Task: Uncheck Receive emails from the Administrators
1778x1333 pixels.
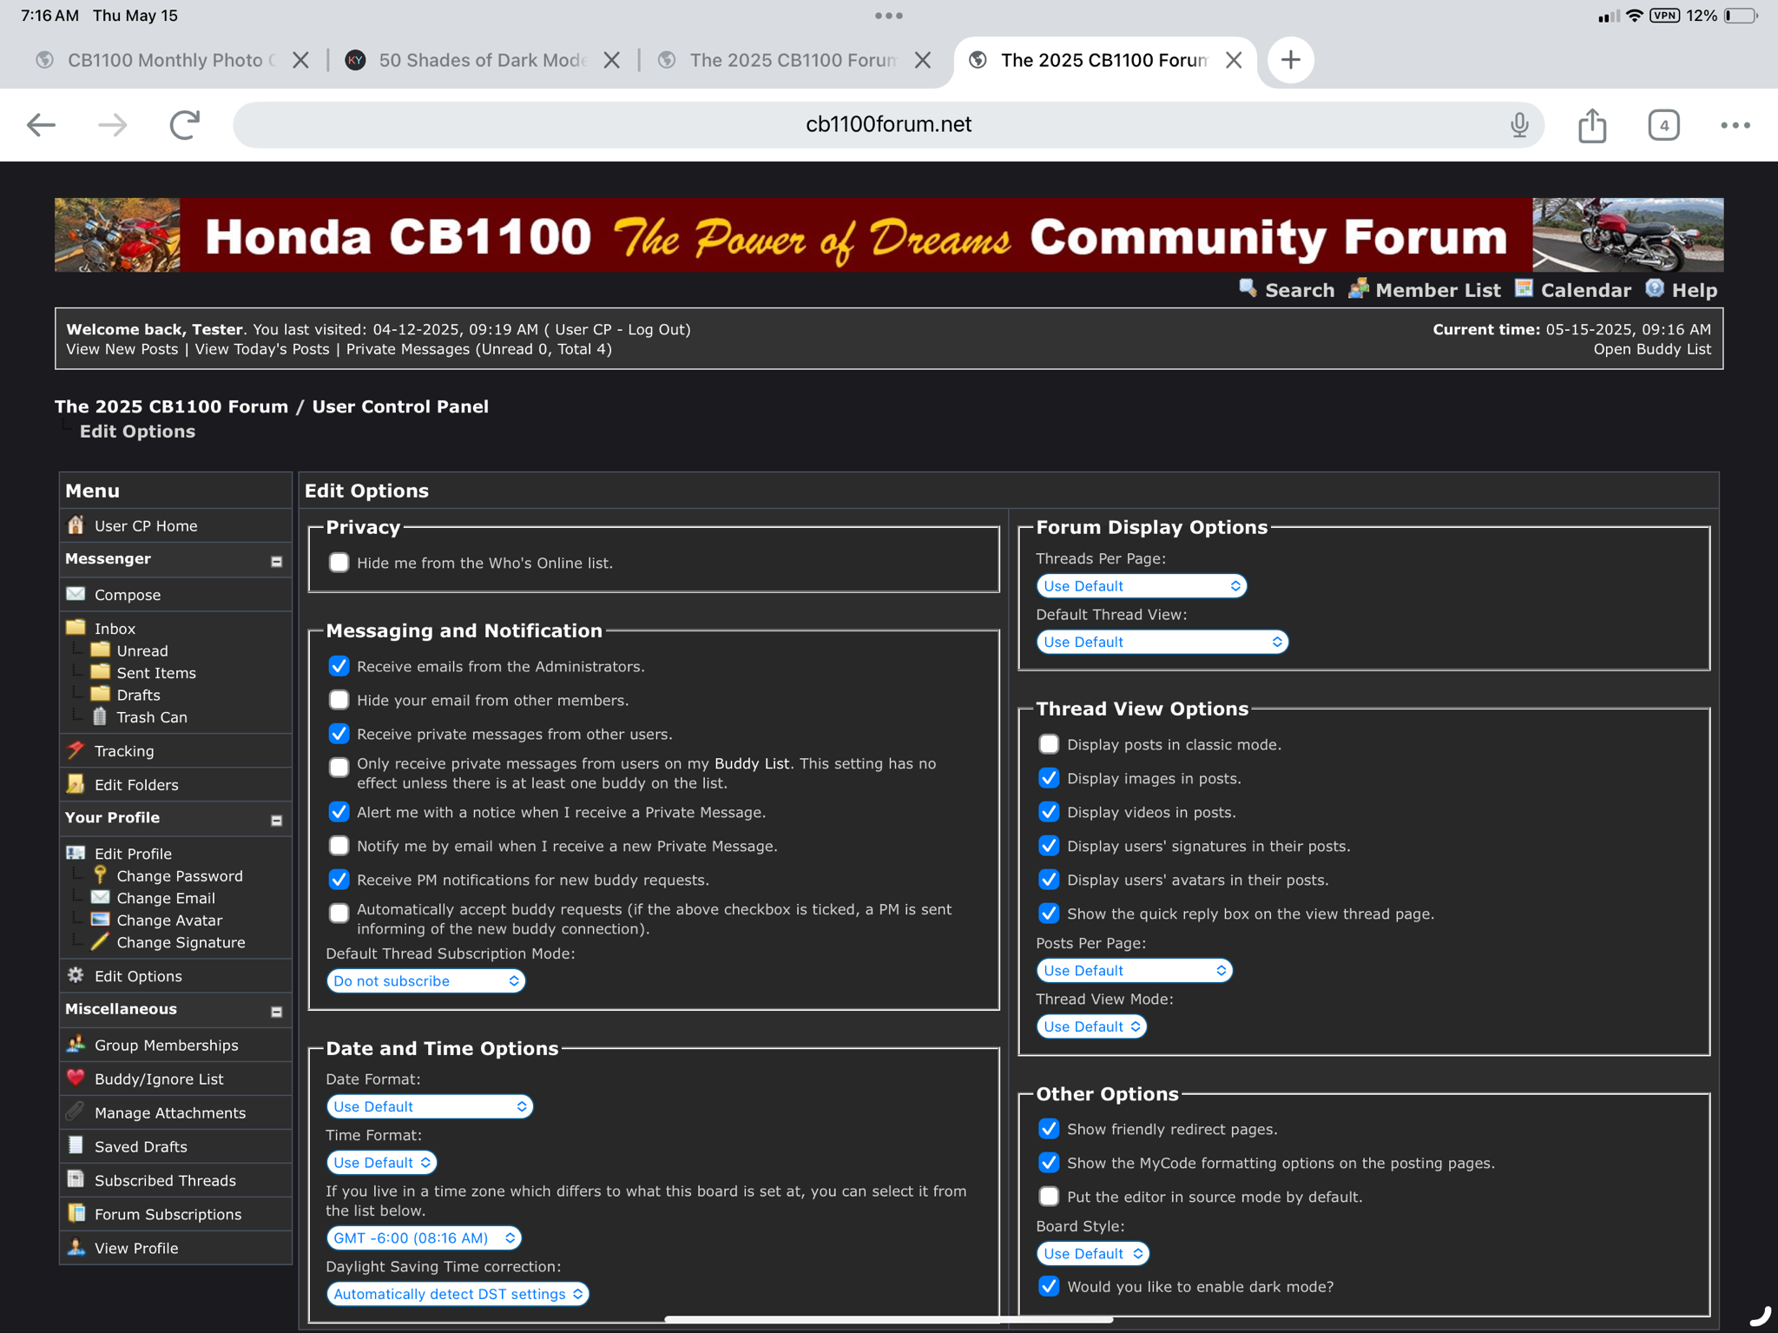Action: pyautogui.click(x=339, y=666)
